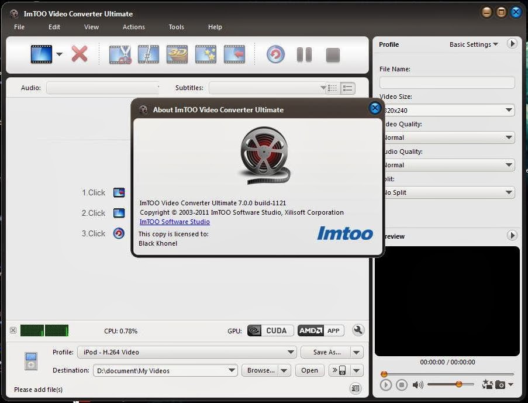This screenshot has height=403, width=528.
Task: Open the Destination path combo box
Action: point(165,371)
